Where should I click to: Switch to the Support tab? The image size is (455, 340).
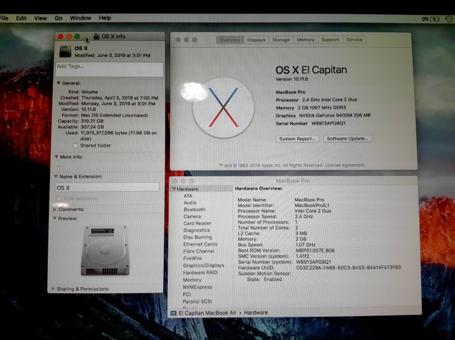click(330, 40)
